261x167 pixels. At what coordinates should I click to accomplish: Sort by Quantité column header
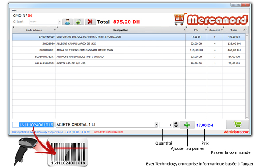tap(215, 30)
